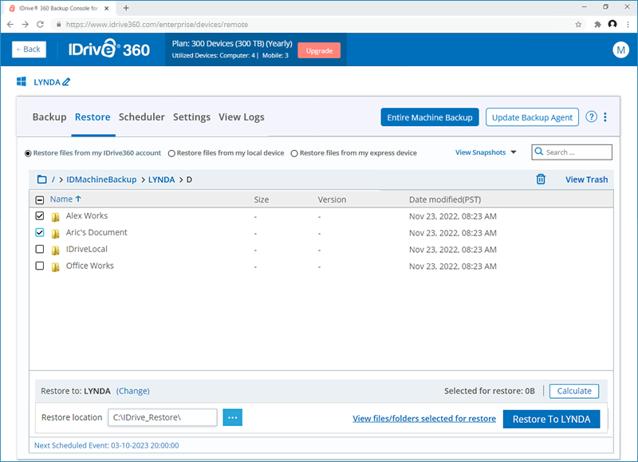Image resolution: width=638 pixels, height=462 pixels.
Task: Browse restore location with the ellipsis button
Action: coord(232,417)
